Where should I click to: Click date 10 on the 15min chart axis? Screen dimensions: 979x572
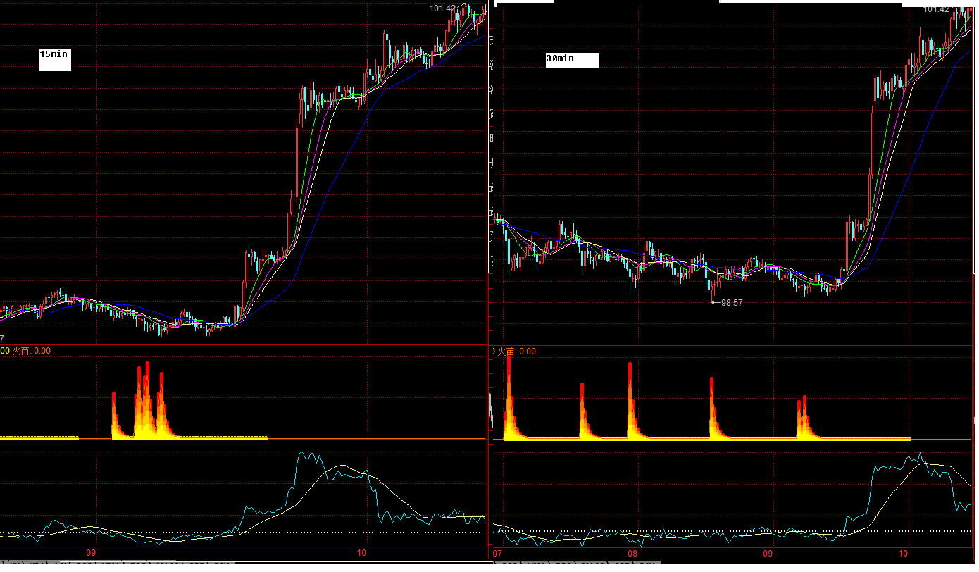(363, 553)
